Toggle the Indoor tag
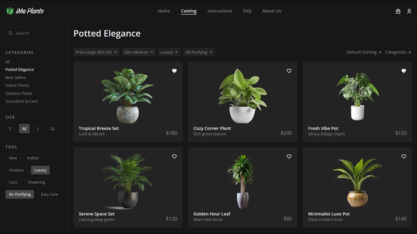 coord(33,158)
